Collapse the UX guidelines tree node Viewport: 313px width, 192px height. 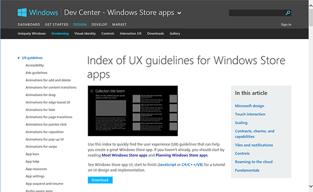coord(19,58)
